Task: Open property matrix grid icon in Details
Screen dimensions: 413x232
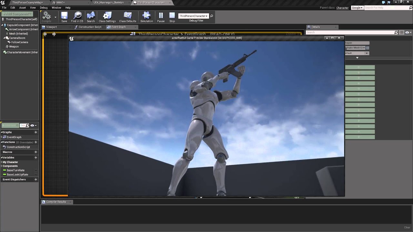Action: [x=402, y=33]
